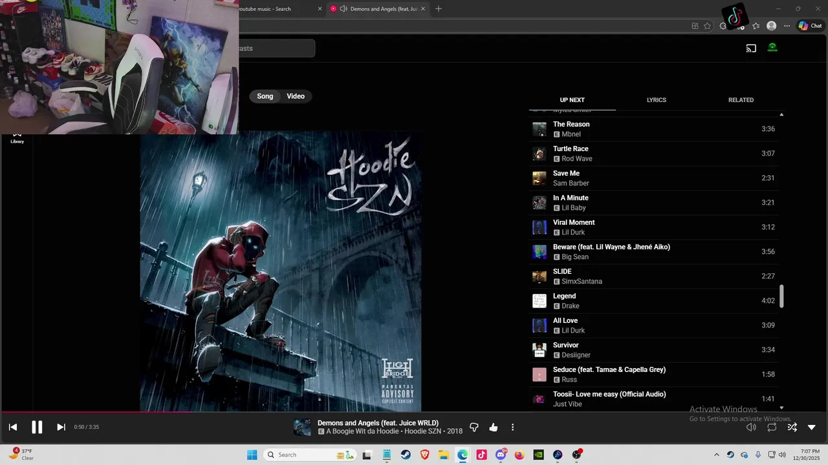The height and width of the screenshot is (465, 828).
Task: Play Toosii- Love me easy (Official Audio)
Action: pyautogui.click(x=655, y=399)
